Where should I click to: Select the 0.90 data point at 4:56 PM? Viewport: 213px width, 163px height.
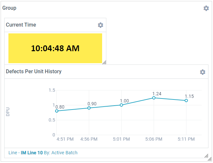coord(89,108)
